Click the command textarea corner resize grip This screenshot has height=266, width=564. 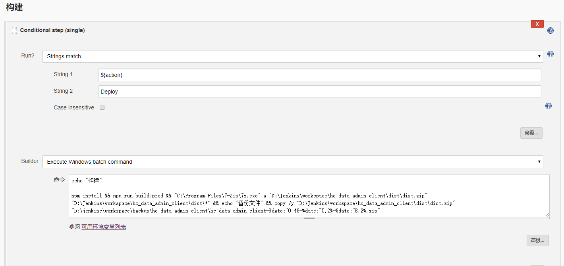(x=547, y=214)
